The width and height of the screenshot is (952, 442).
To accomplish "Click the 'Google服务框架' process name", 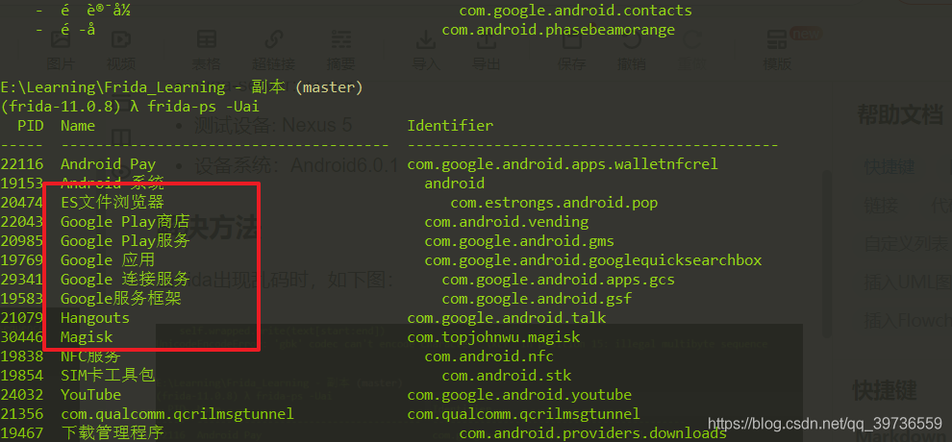I will [x=121, y=298].
